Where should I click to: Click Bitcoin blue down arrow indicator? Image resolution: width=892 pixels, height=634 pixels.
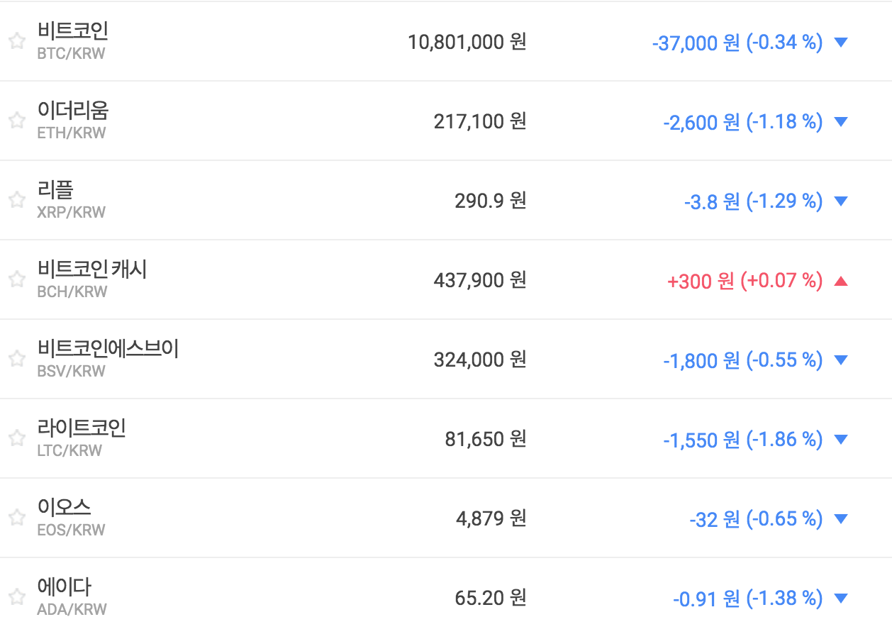[841, 43]
